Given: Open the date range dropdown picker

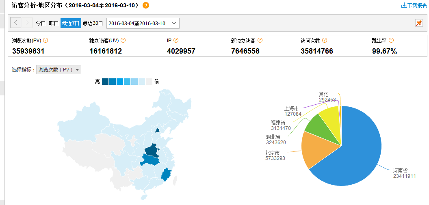Looking at the screenshot, I should click(x=143, y=23).
